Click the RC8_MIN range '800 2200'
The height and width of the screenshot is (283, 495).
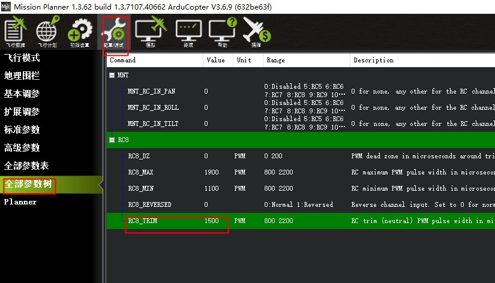(278, 188)
